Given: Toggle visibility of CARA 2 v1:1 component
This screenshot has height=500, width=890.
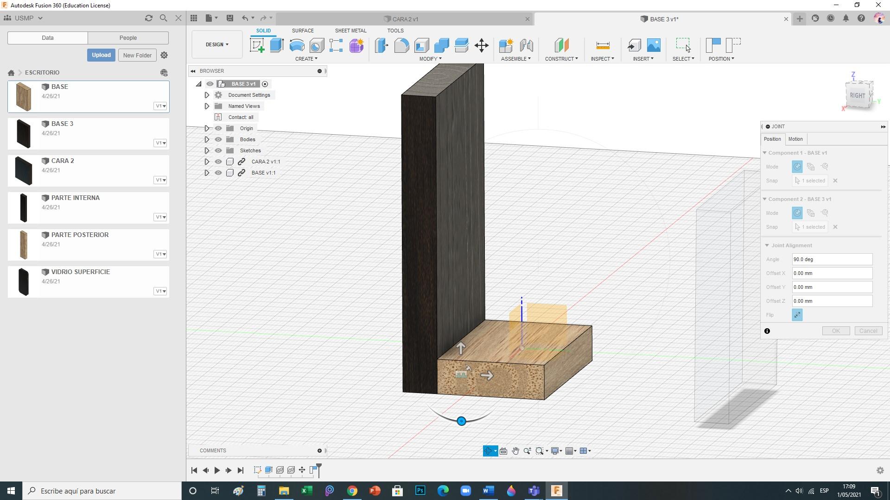Looking at the screenshot, I should click(218, 161).
